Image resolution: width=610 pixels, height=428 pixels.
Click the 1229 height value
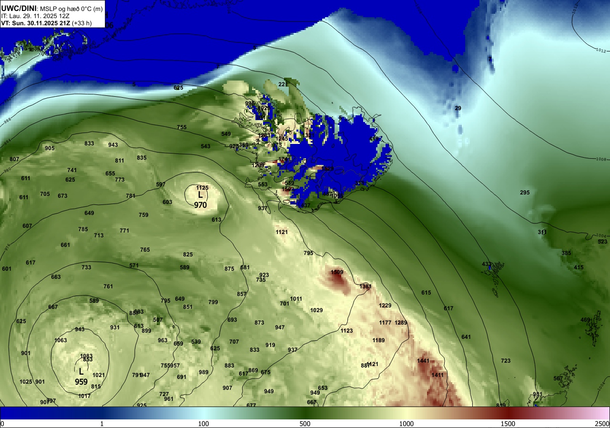point(385,306)
